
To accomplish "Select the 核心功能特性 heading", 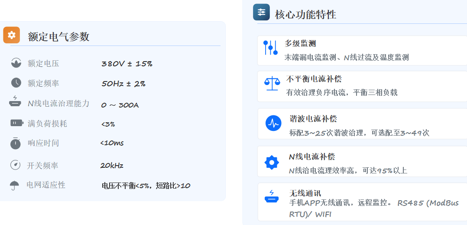I will pyautogui.click(x=305, y=14).
